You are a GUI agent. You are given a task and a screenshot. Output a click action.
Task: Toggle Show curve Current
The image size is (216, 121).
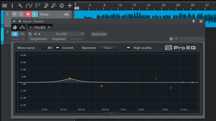point(57,48)
